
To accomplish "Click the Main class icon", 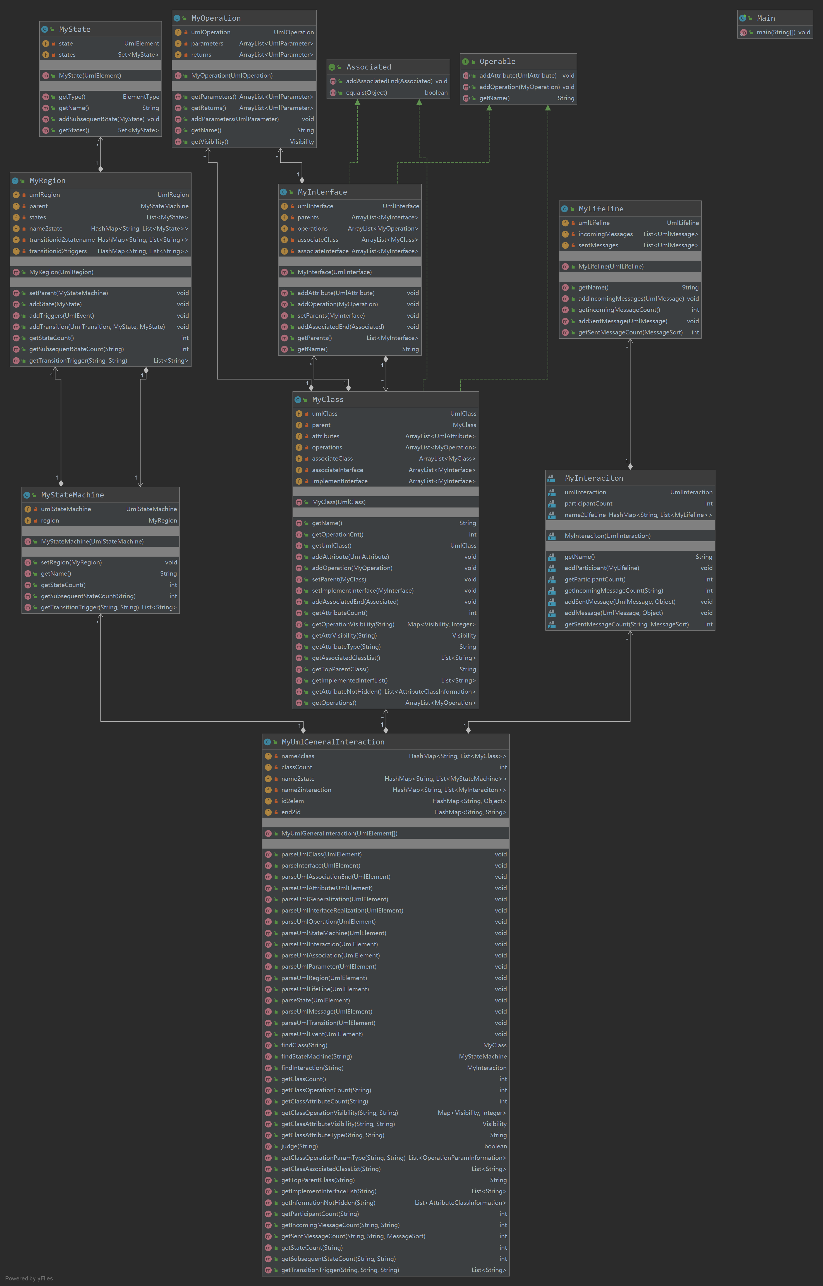I will (743, 18).
